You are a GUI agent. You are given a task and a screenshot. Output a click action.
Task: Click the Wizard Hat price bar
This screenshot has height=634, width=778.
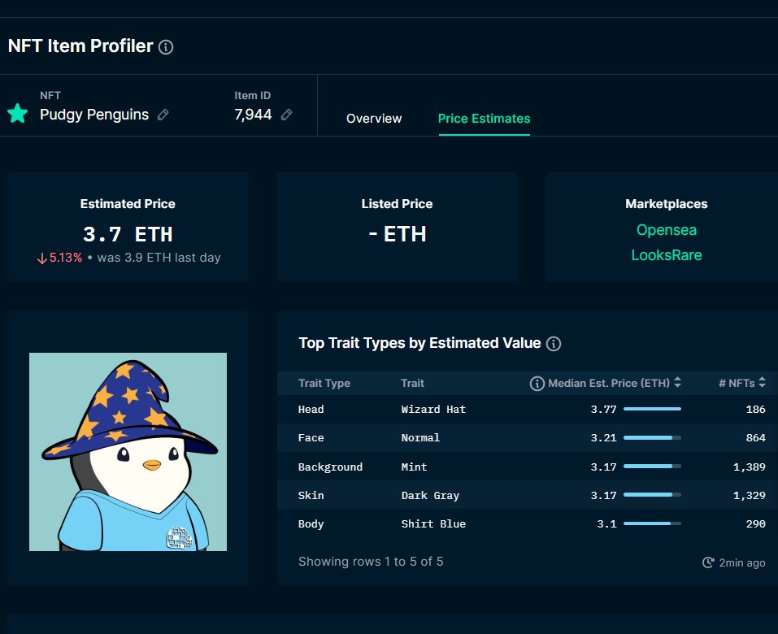coord(652,410)
